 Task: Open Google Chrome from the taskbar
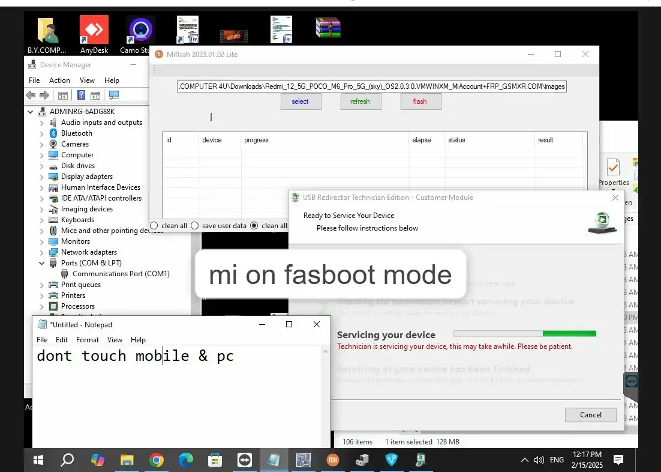pos(157,460)
